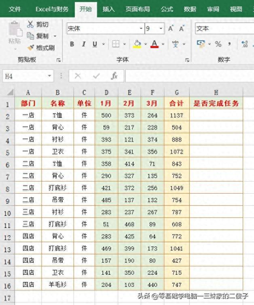Switch to the 公式 (Formulas) tab

click(167, 9)
